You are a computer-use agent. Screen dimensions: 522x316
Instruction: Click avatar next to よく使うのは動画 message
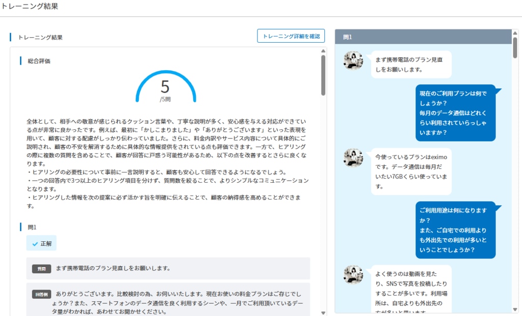[353, 275]
